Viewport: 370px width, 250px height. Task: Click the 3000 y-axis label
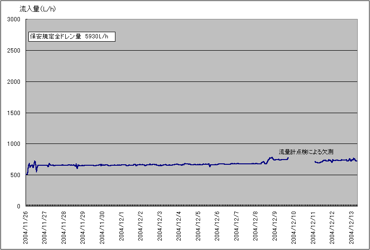[x=14, y=19]
